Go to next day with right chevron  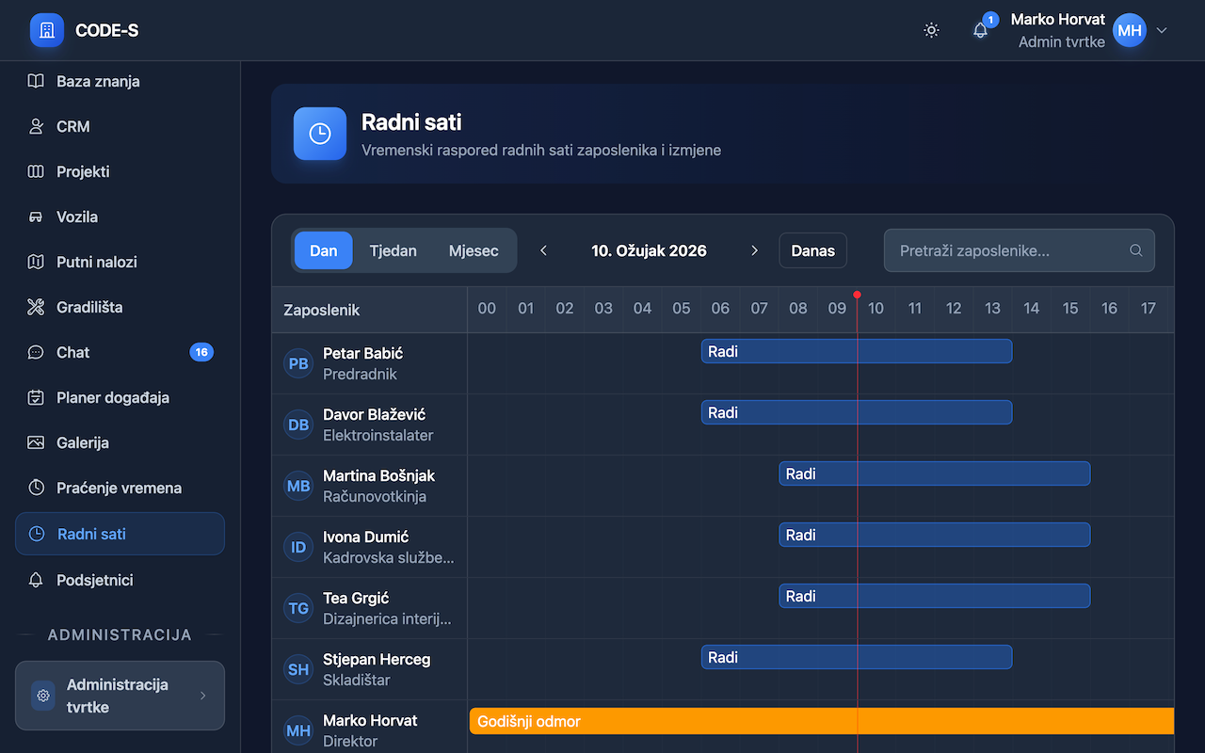[754, 250]
